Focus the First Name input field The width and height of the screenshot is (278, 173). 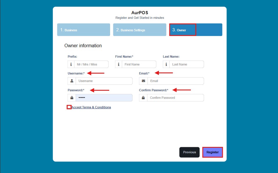139,64
